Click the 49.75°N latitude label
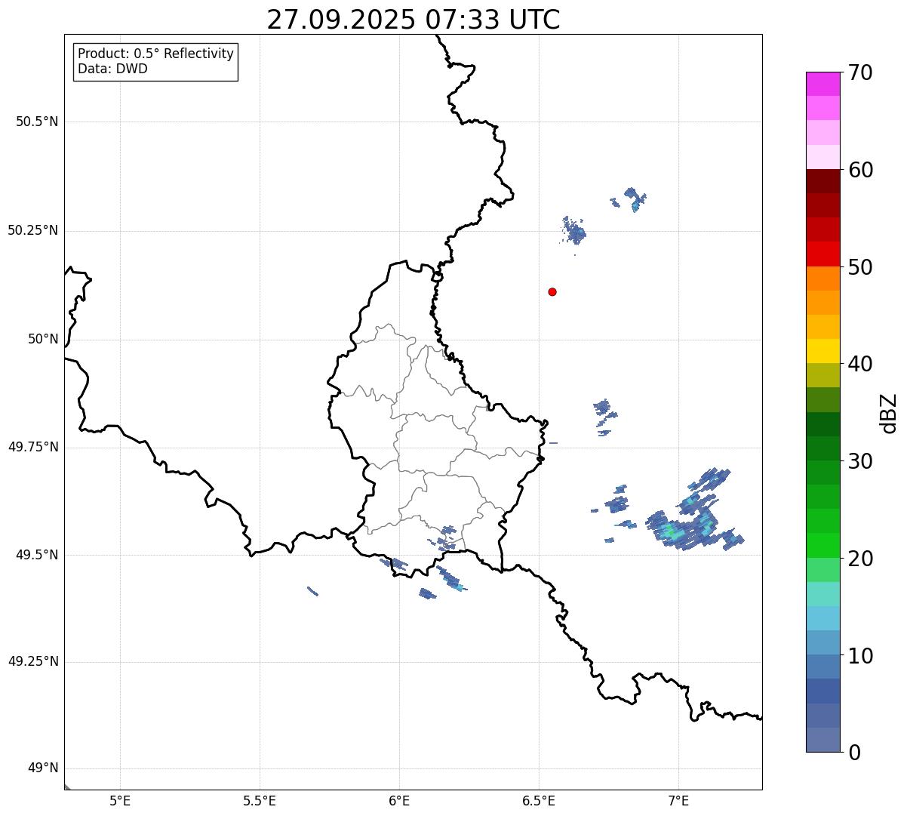The image size is (907, 816). [32, 447]
